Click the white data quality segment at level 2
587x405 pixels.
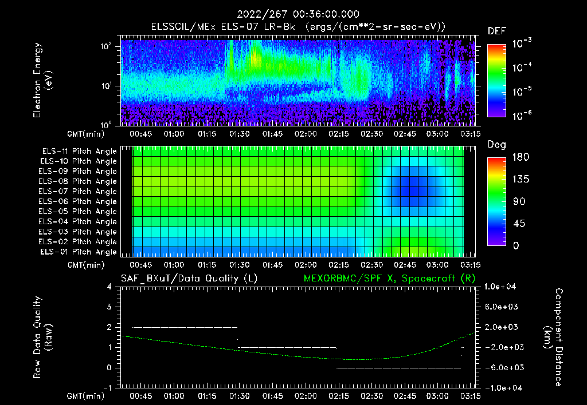coord(185,327)
